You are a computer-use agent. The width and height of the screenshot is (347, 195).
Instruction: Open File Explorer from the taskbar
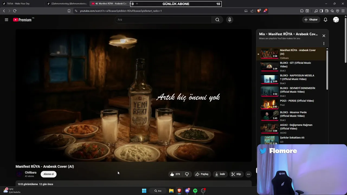171,191
